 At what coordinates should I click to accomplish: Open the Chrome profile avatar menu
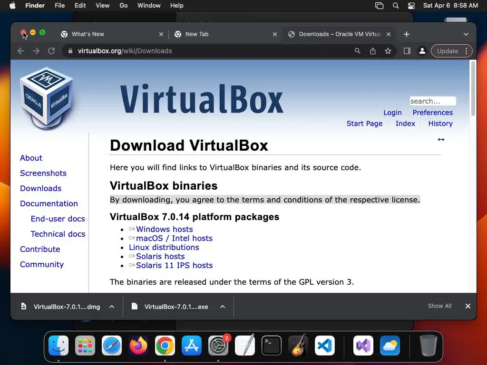422,51
